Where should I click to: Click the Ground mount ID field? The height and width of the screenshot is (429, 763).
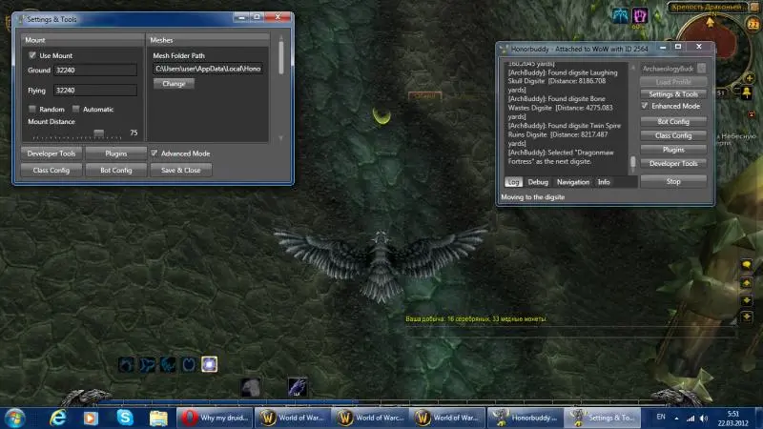coord(95,70)
